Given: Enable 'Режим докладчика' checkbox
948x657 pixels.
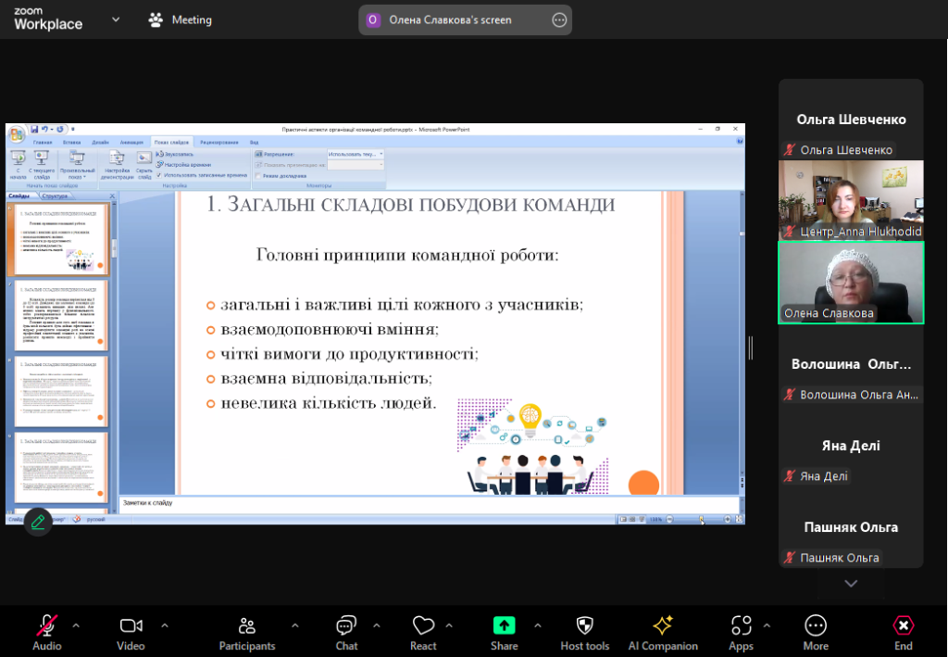Looking at the screenshot, I should pos(258,174).
